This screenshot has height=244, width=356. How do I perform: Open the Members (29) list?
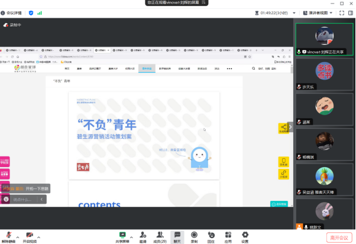[160, 235]
